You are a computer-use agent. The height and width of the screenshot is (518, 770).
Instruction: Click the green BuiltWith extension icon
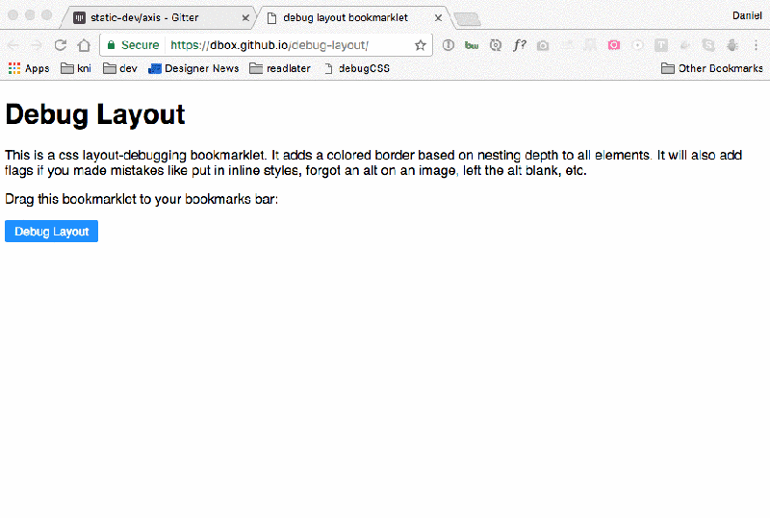coord(472,45)
